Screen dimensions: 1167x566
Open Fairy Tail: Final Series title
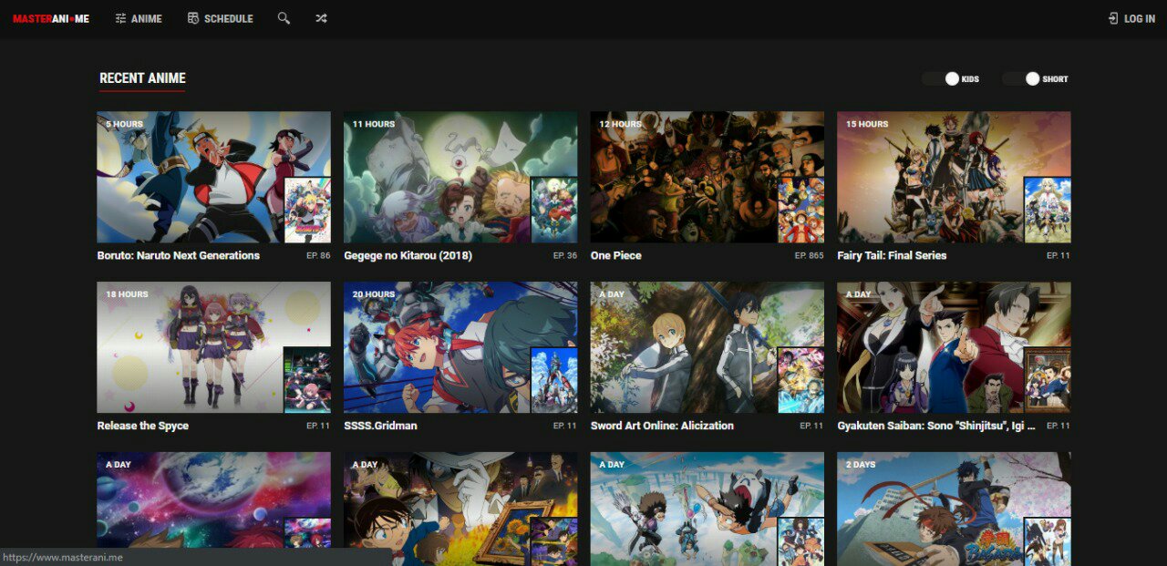point(892,255)
